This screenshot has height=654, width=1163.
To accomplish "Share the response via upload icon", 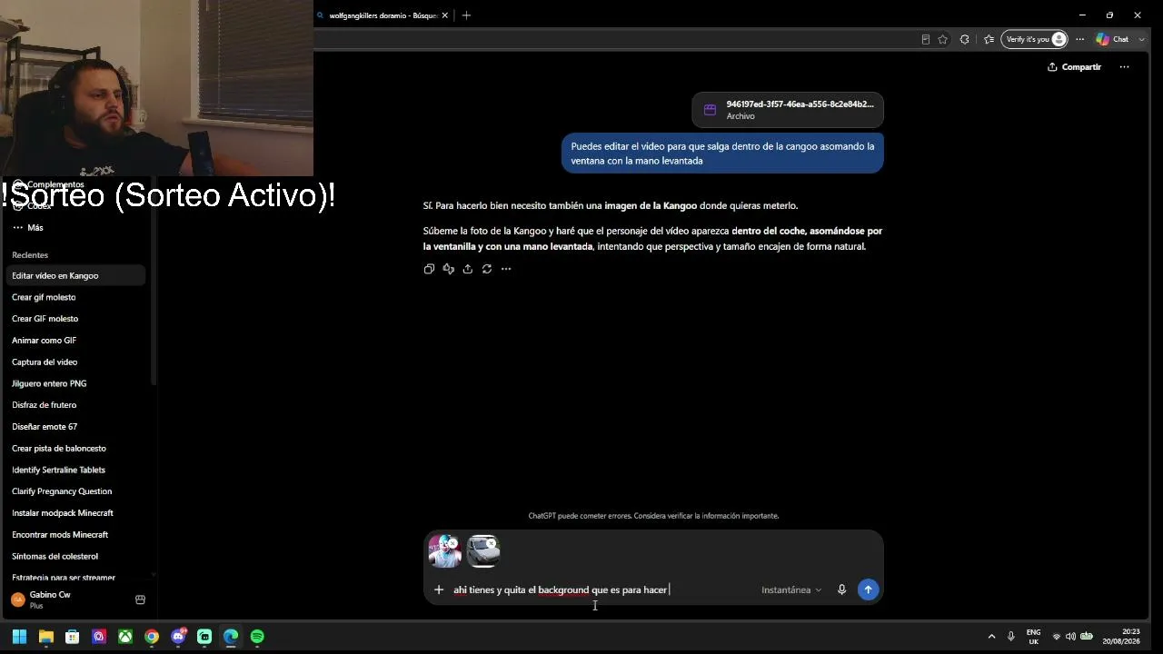I will point(467,269).
